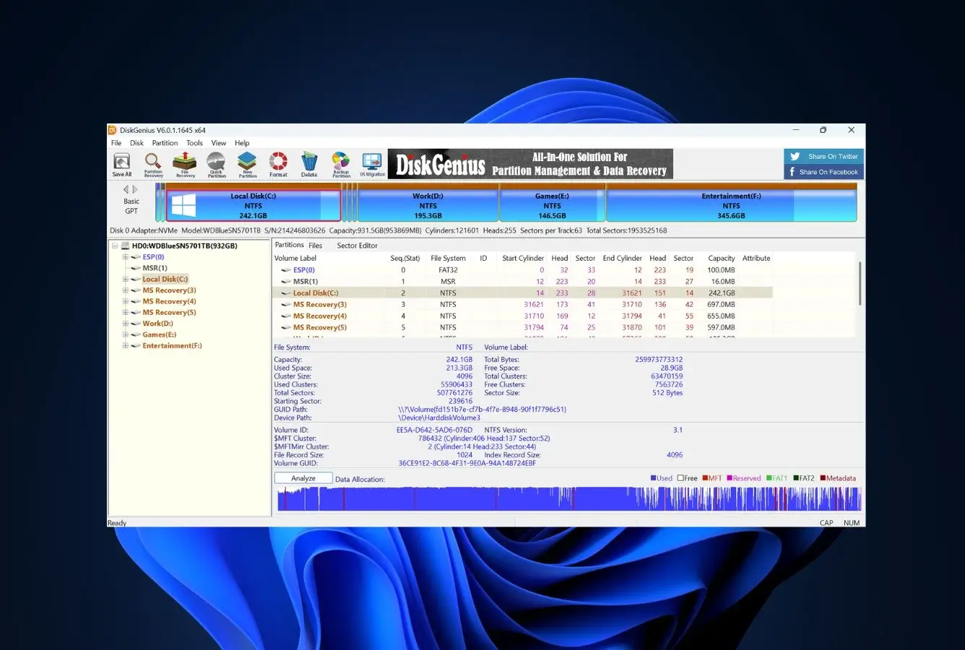Expand the Work(D:) tree node
This screenshot has height=650, width=965.
[125, 324]
